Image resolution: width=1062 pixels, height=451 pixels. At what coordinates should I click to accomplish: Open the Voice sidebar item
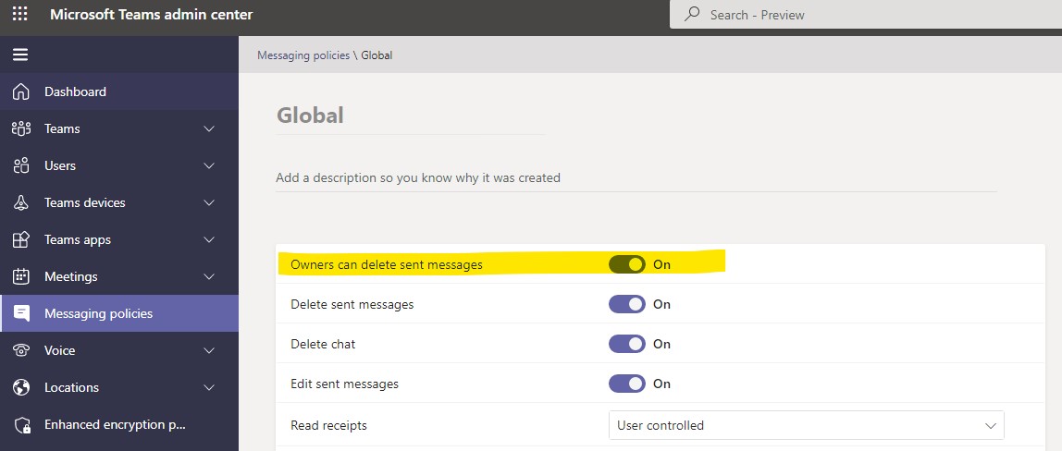pos(119,350)
